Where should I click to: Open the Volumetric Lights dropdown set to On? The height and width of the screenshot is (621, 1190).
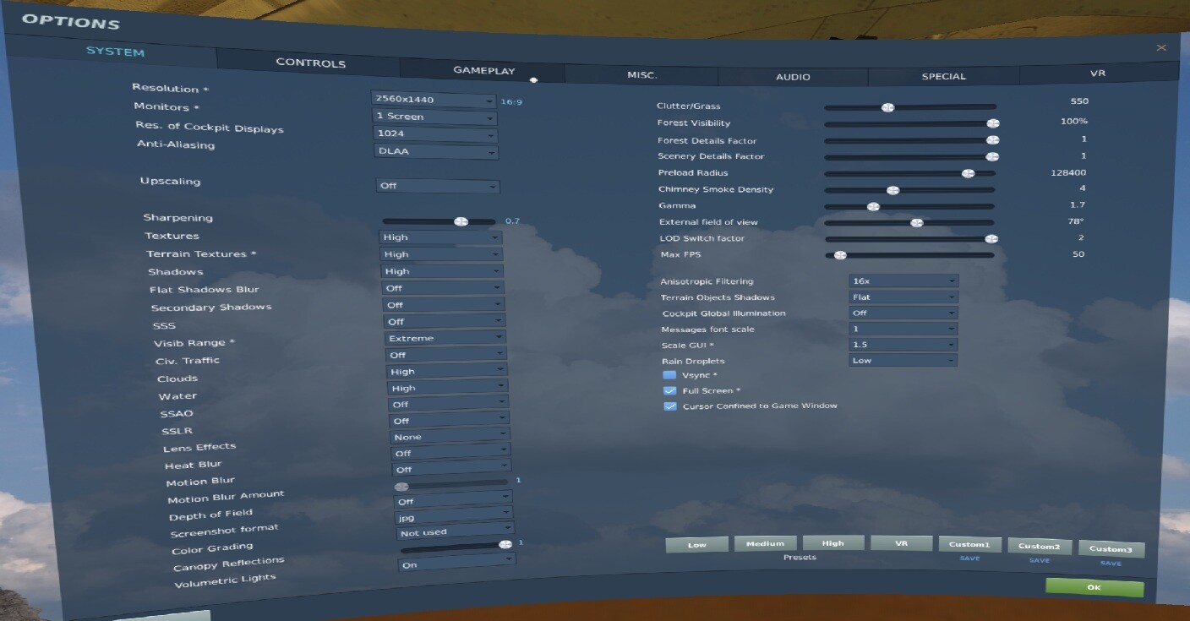456,564
